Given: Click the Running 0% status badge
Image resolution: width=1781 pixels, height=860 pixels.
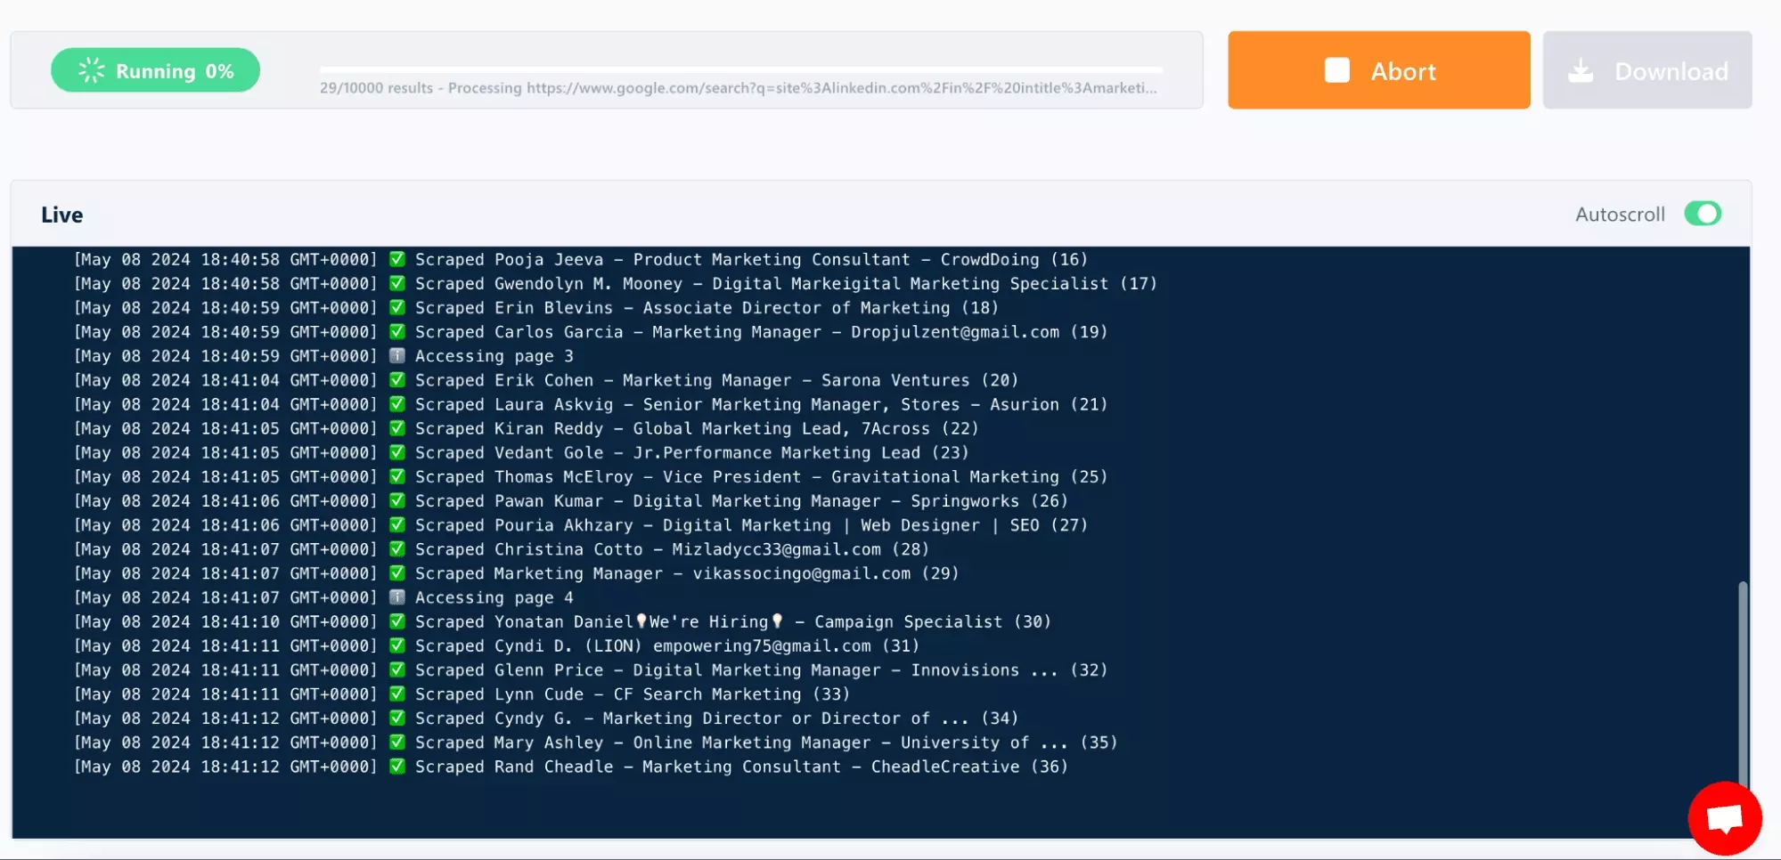Looking at the screenshot, I should (154, 69).
